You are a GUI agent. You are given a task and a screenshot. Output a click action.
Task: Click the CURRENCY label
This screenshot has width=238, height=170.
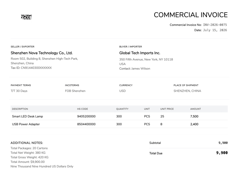coord(126,85)
